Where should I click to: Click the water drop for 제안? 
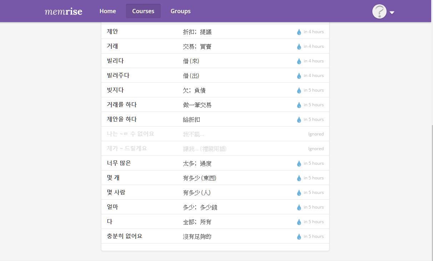click(x=299, y=32)
